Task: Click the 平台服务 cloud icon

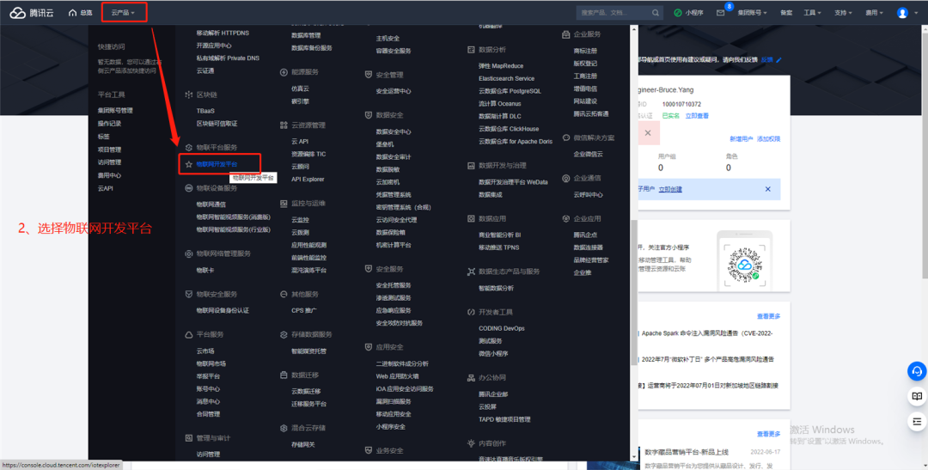Action: coord(189,334)
